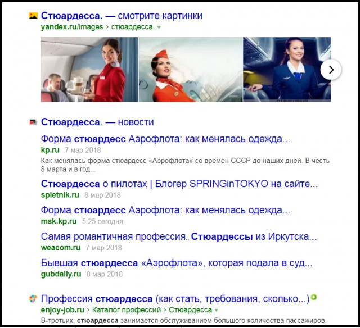Click the Каталог профессий breadcrumb
This screenshot has width=360, height=328.
127,310
